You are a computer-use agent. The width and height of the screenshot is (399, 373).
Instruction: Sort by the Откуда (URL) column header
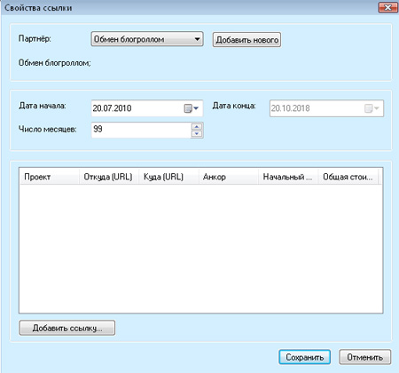[x=109, y=177]
